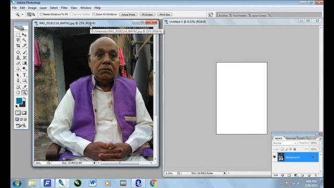Select the Healing Brush tool
The height and width of the screenshot is (188, 334).
pyautogui.click(x=18, y=52)
